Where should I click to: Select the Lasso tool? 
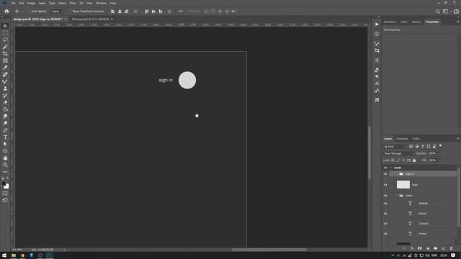(x=5, y=40)
